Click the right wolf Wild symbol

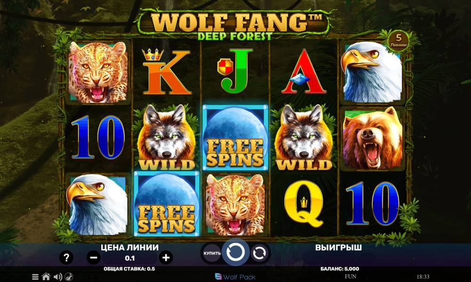point(304,138)
